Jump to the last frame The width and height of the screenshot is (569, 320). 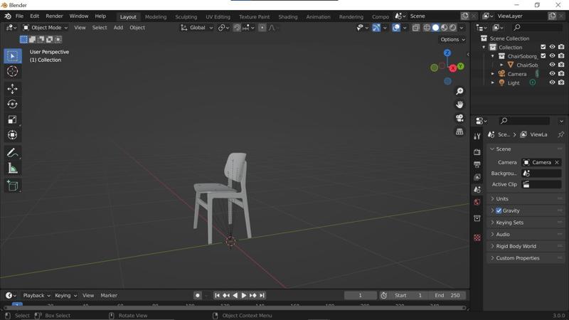262,295
